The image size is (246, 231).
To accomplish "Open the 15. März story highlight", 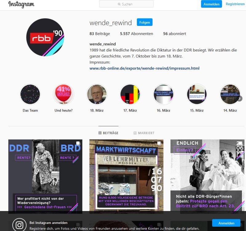I will click(x=197, y=95).
